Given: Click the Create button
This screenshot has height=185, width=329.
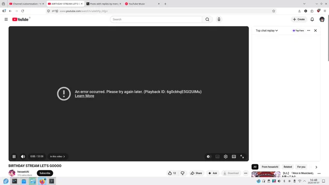Looking at the screenshot, I should pos(299,19).
